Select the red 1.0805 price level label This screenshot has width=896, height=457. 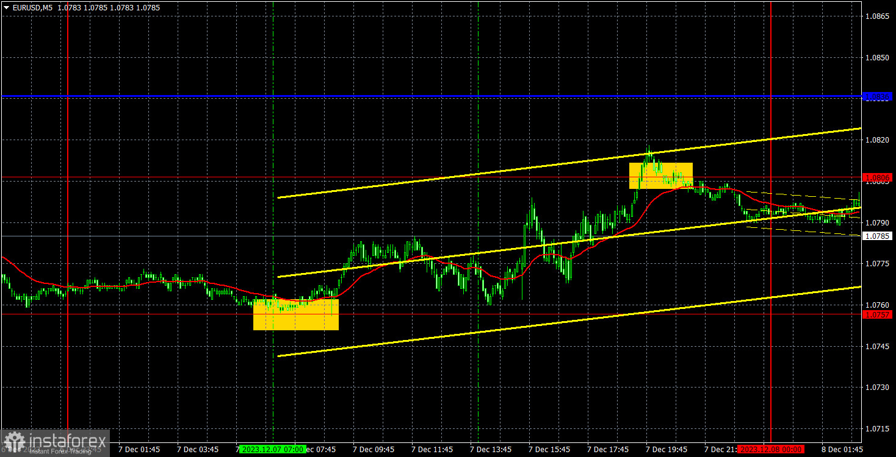coord(877,177)
